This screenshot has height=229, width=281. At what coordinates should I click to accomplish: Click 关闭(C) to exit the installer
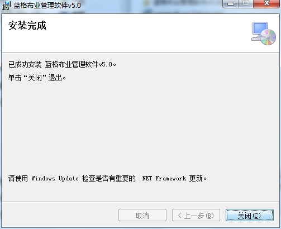pos(250,215)
